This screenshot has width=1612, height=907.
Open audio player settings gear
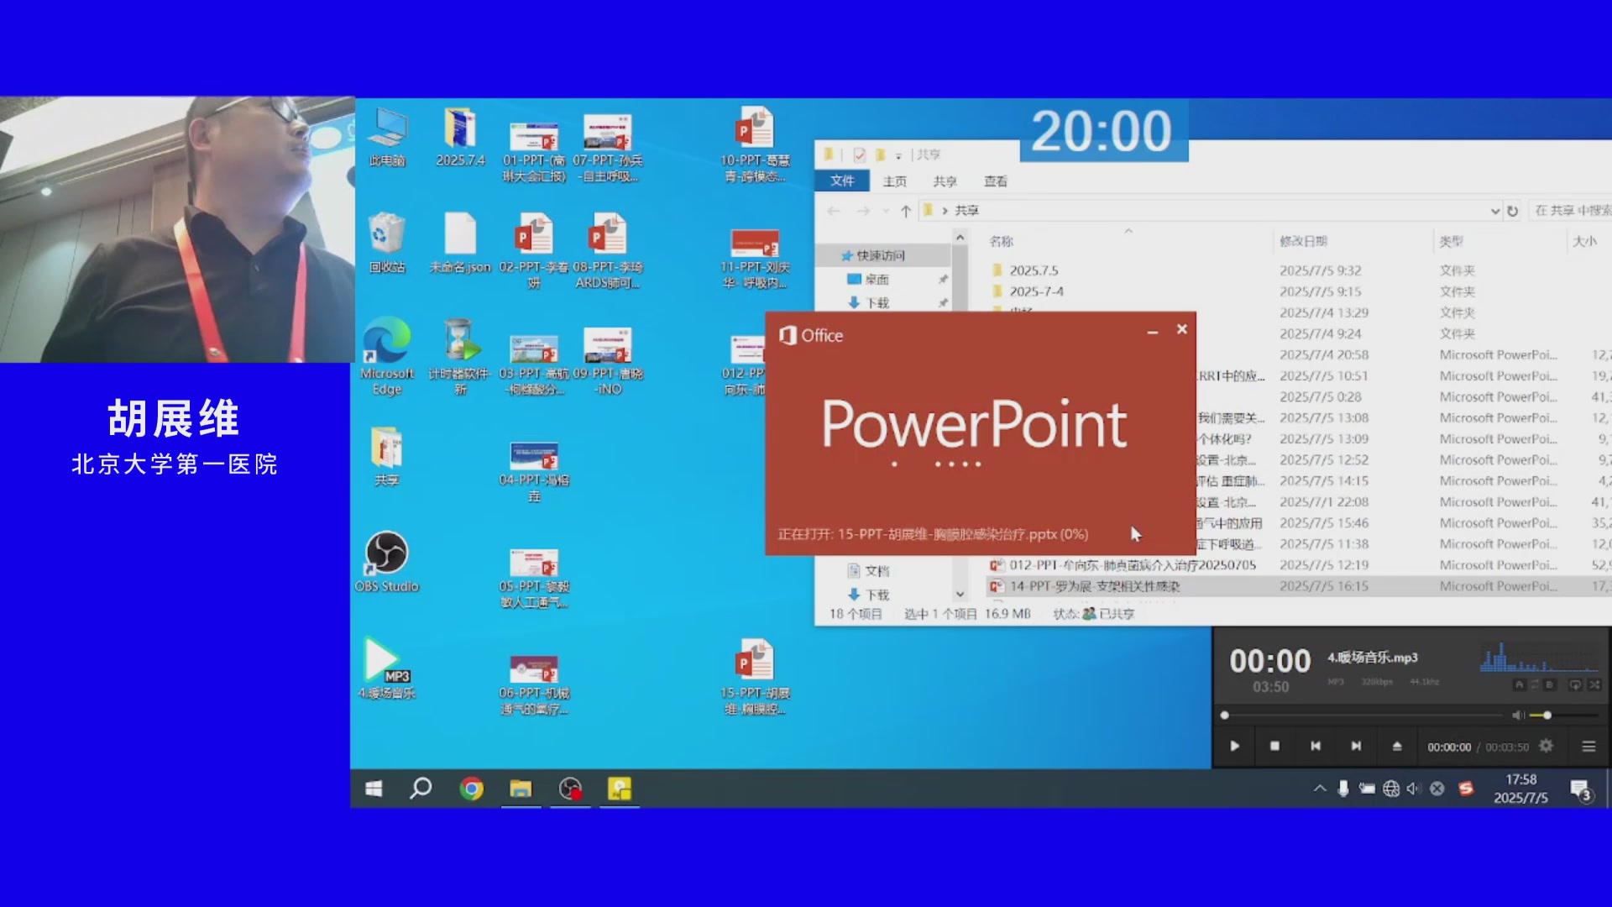point(1546,746)
